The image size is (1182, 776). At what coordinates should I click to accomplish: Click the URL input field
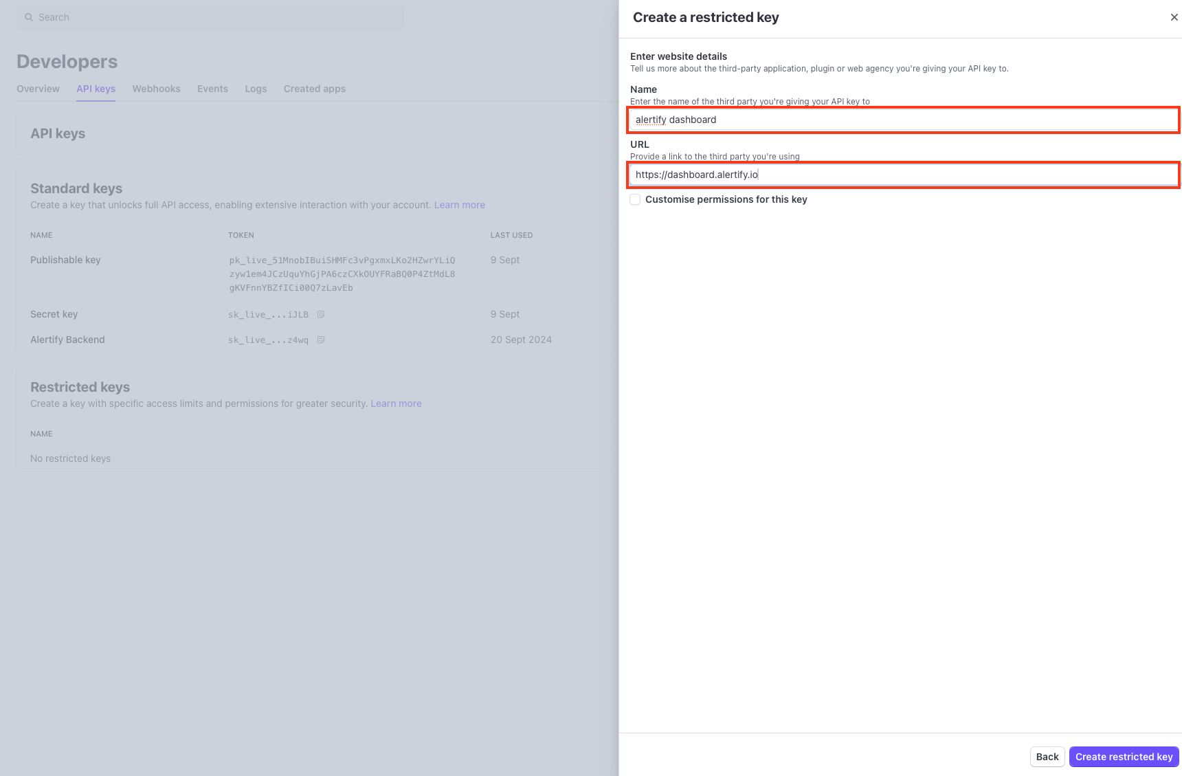pos(903,175)
